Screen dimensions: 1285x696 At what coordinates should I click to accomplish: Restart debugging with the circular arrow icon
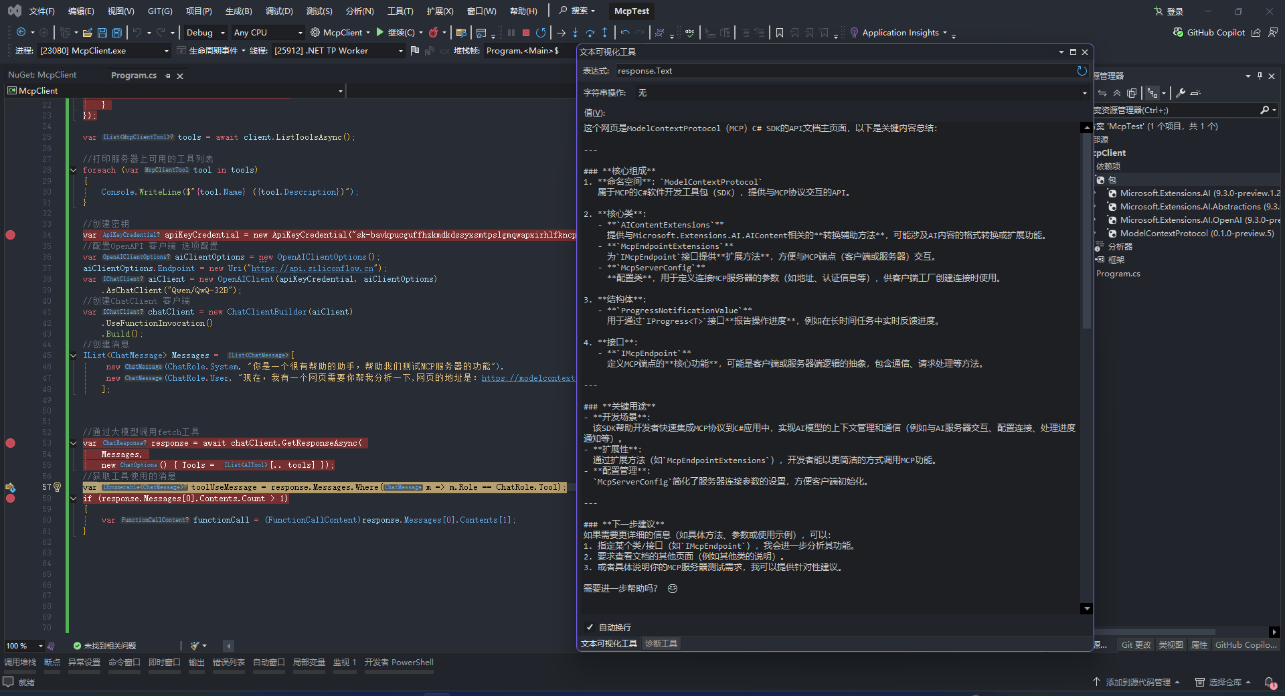(541, 32)
